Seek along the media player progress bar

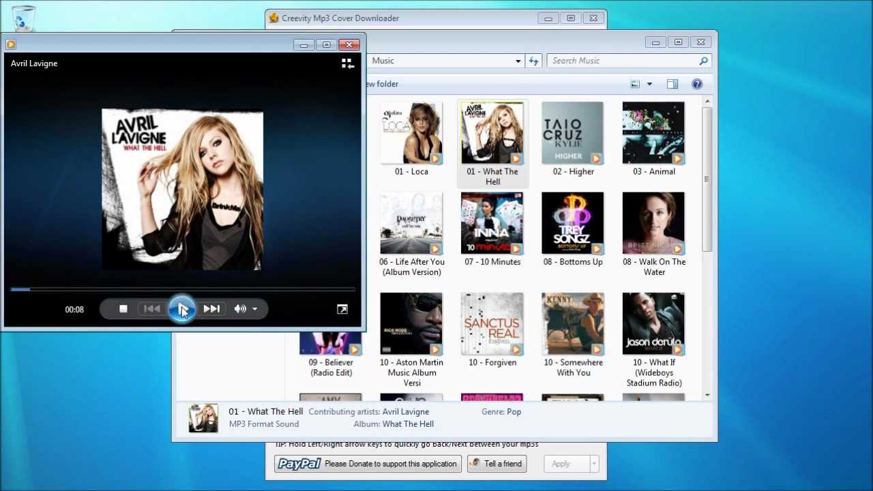coord(182,290)
